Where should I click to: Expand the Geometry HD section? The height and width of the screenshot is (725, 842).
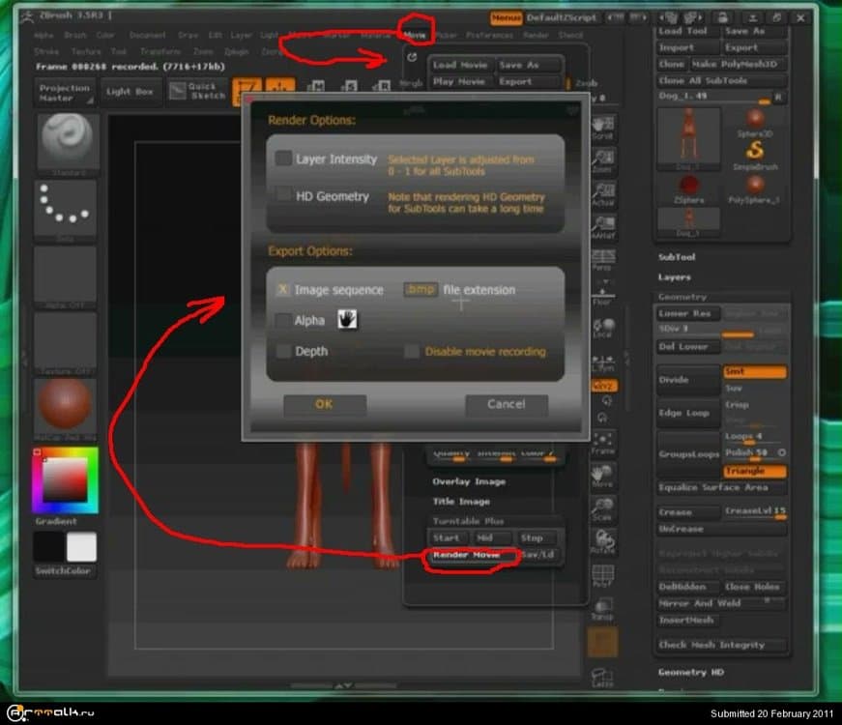[690, 672]
